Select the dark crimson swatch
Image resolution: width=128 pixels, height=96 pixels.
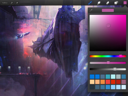[x=118, y=82]
